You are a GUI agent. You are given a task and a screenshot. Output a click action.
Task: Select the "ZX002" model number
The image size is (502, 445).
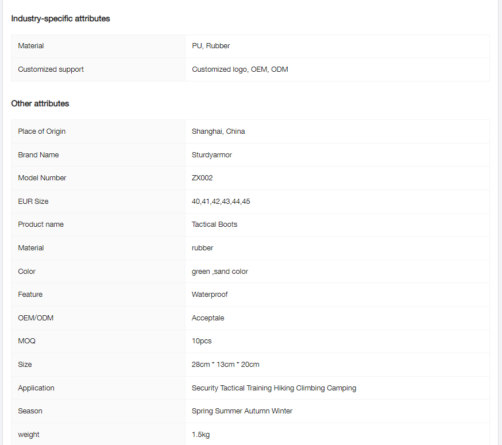202,178
